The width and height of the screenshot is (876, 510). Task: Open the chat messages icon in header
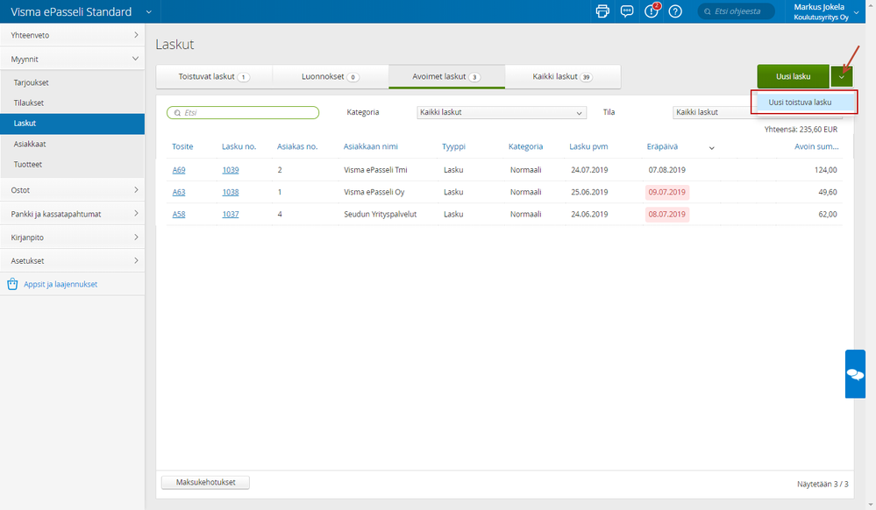[x=627, y=11]
